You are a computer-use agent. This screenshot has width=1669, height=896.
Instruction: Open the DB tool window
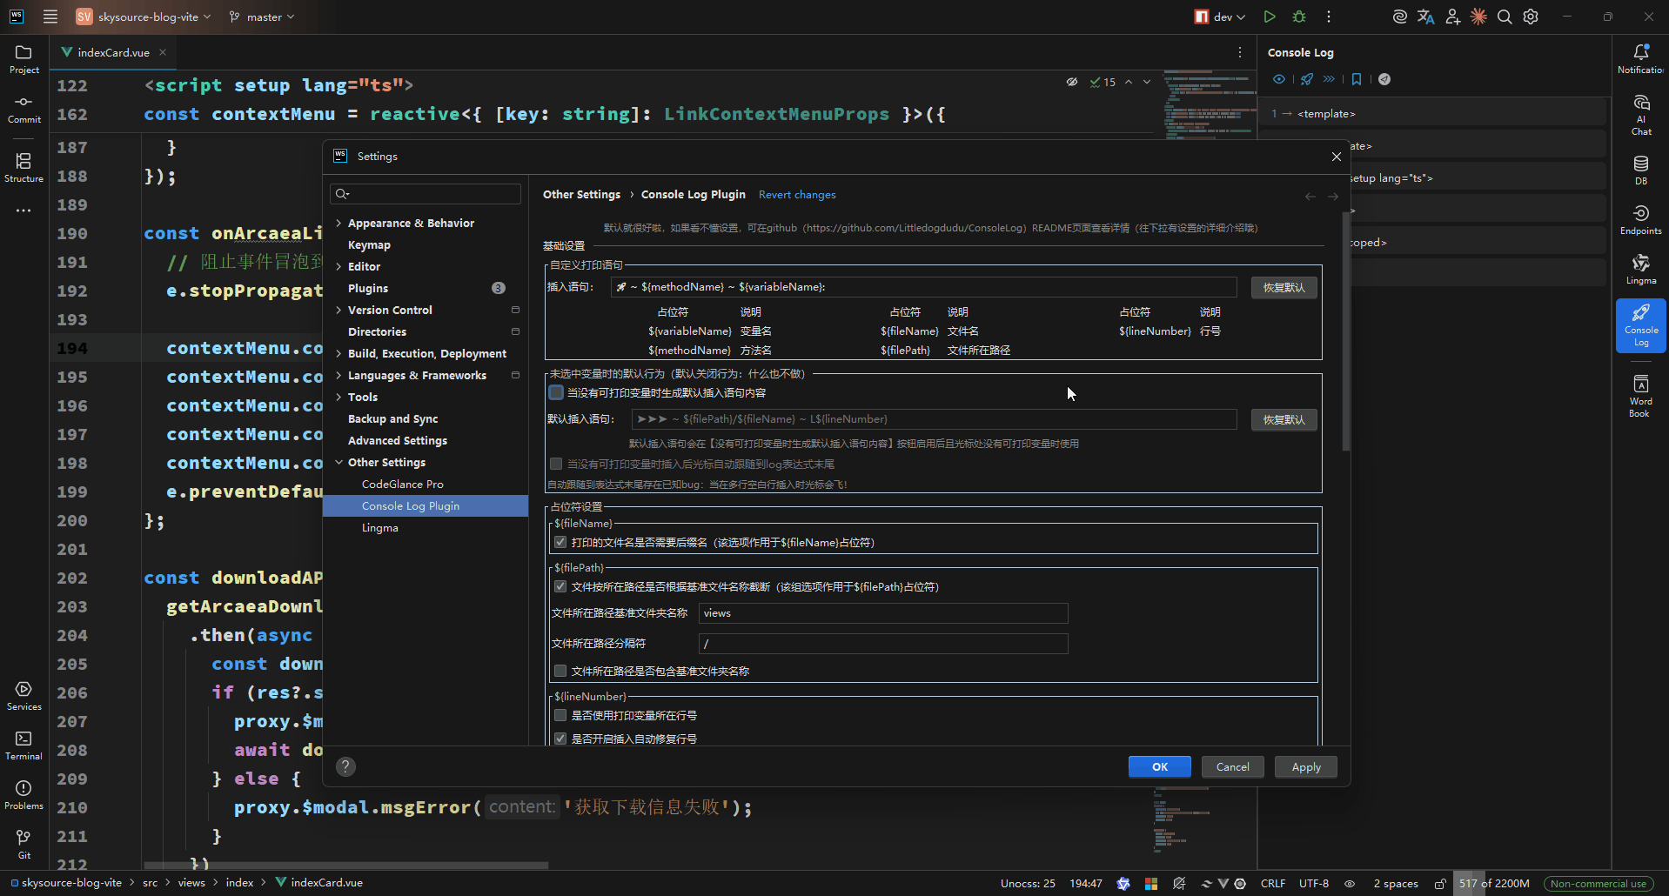pyautogui.click(x=1640, y=170)
